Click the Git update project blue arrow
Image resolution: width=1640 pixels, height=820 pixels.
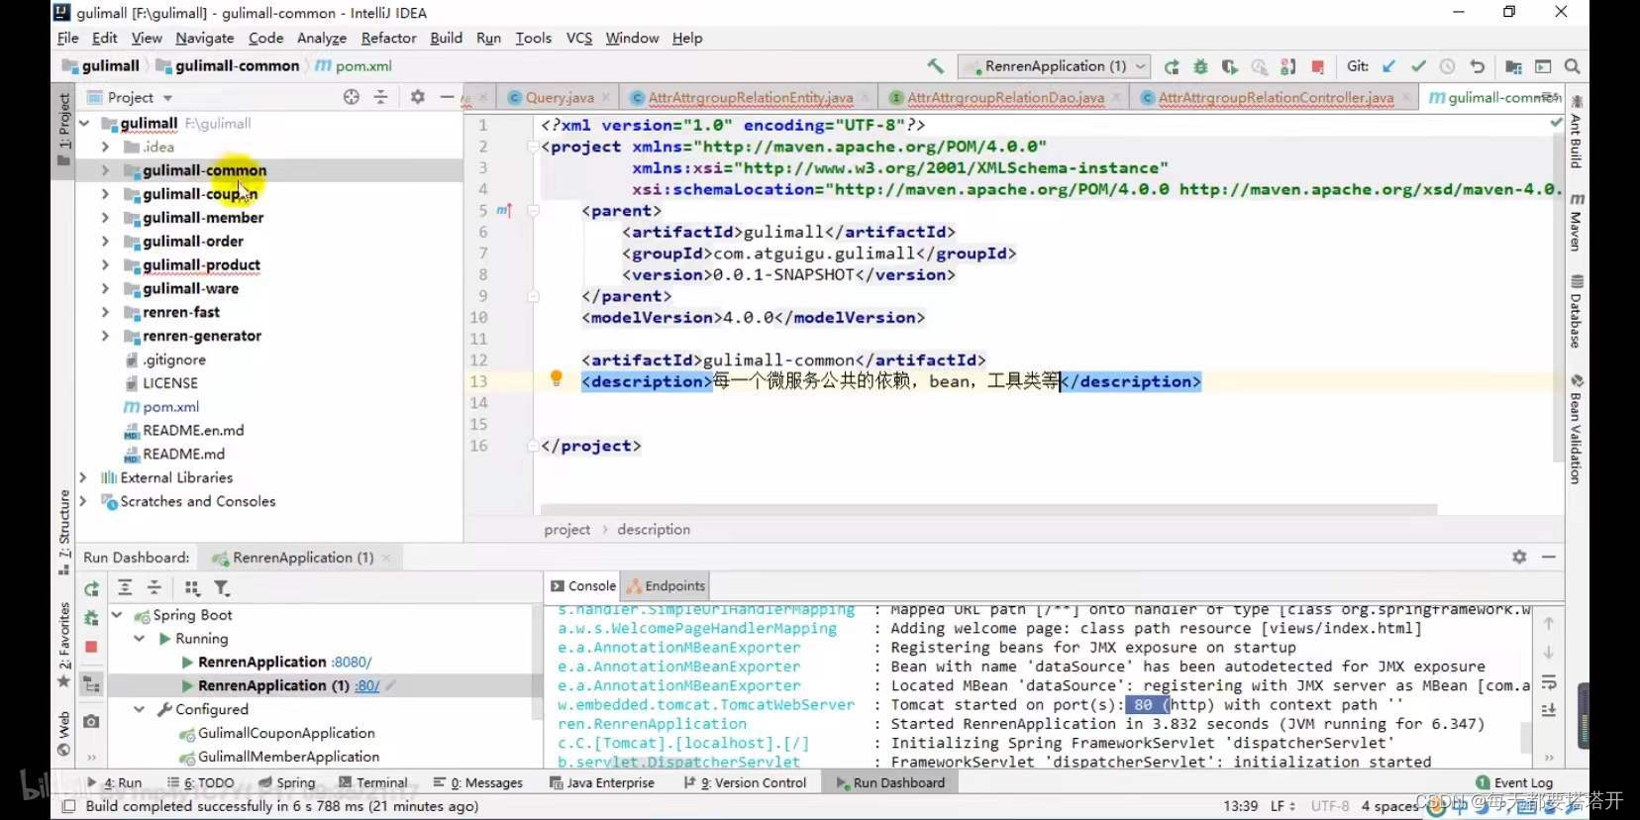tap(1388, 66)
